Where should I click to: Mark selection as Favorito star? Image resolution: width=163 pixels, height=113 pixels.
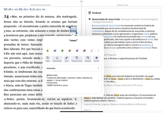(96, 59)
